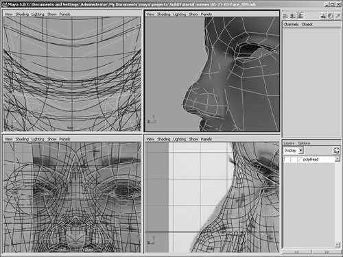Maximize the Maya window
This screenshot has width=343, height=257.
pos(332,4)
